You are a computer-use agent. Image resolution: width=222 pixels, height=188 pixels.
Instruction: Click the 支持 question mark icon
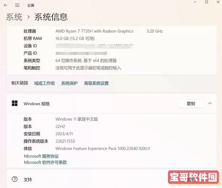pos(15,179)
